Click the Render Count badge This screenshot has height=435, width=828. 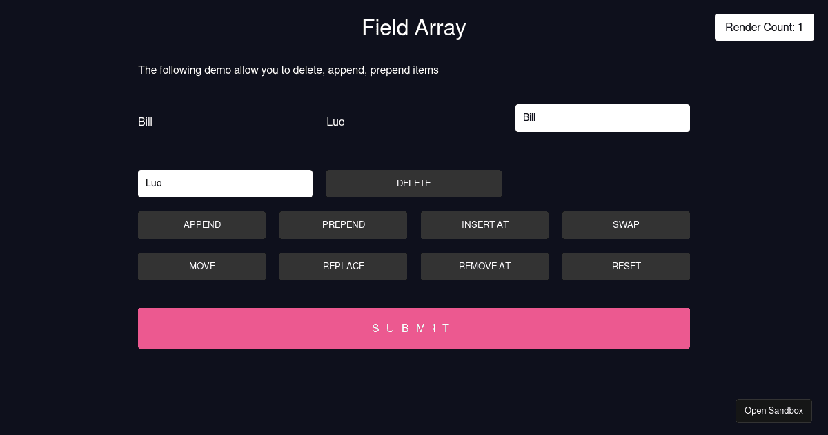(764, 27)
